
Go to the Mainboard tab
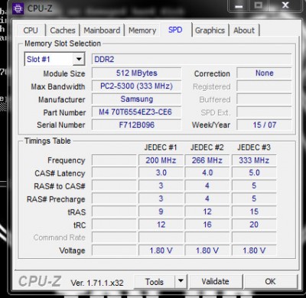coord(102,31)
